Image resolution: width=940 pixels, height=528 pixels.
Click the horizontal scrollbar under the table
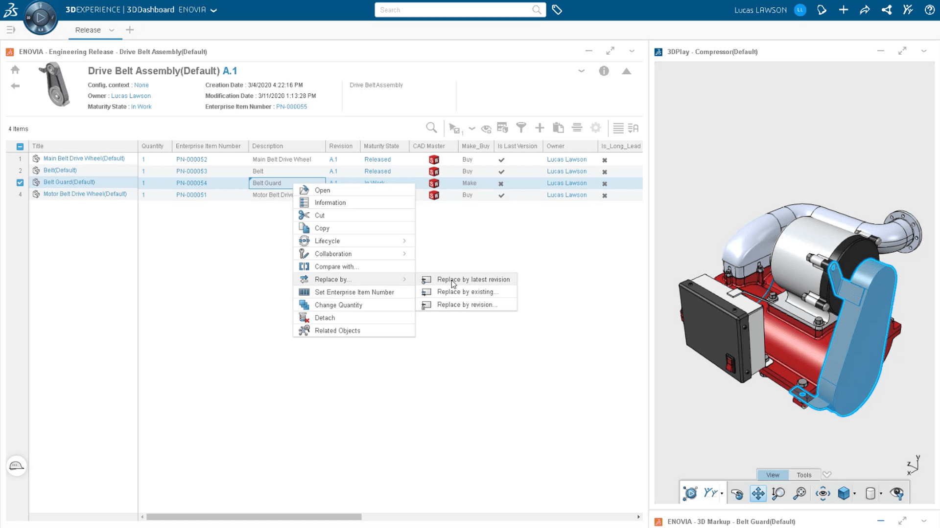[254, 517]
